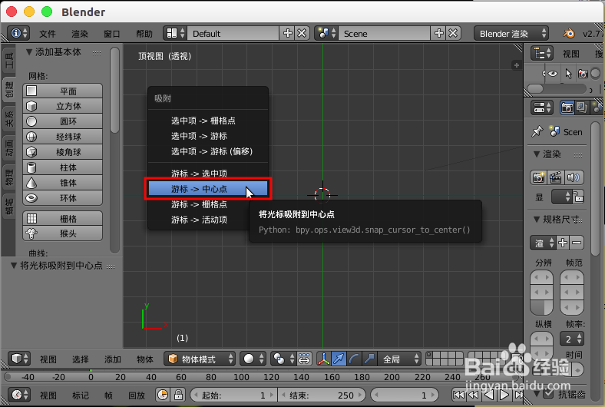605x407 pixels.
Task: Open the 3D view editor type selector
Action: 19,359
